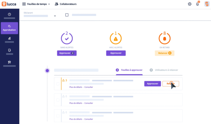211x124 pixels.
Task: Click the purple timeline marker dot
Action: [47, 70]
